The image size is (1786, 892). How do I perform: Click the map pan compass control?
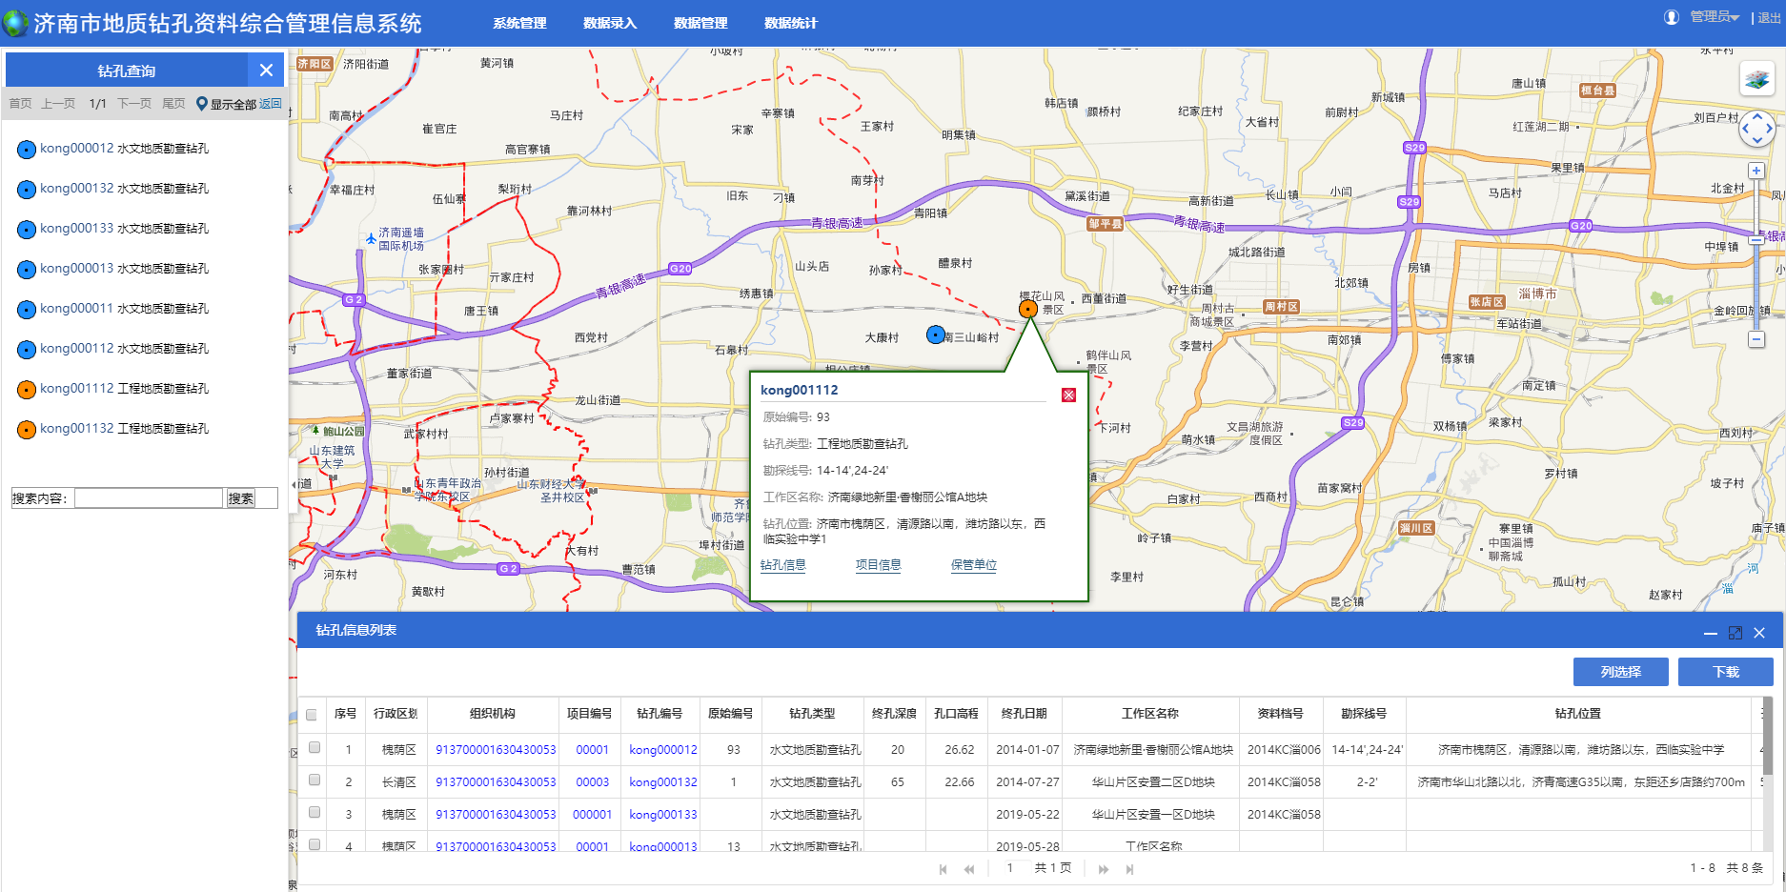pos(1756,128)
